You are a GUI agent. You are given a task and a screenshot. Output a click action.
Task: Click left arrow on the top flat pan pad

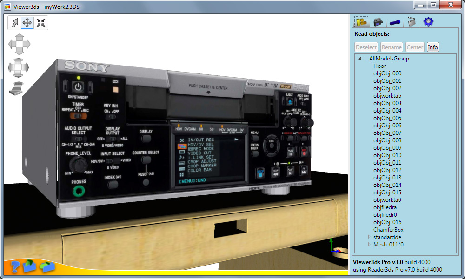pos(12,44)
